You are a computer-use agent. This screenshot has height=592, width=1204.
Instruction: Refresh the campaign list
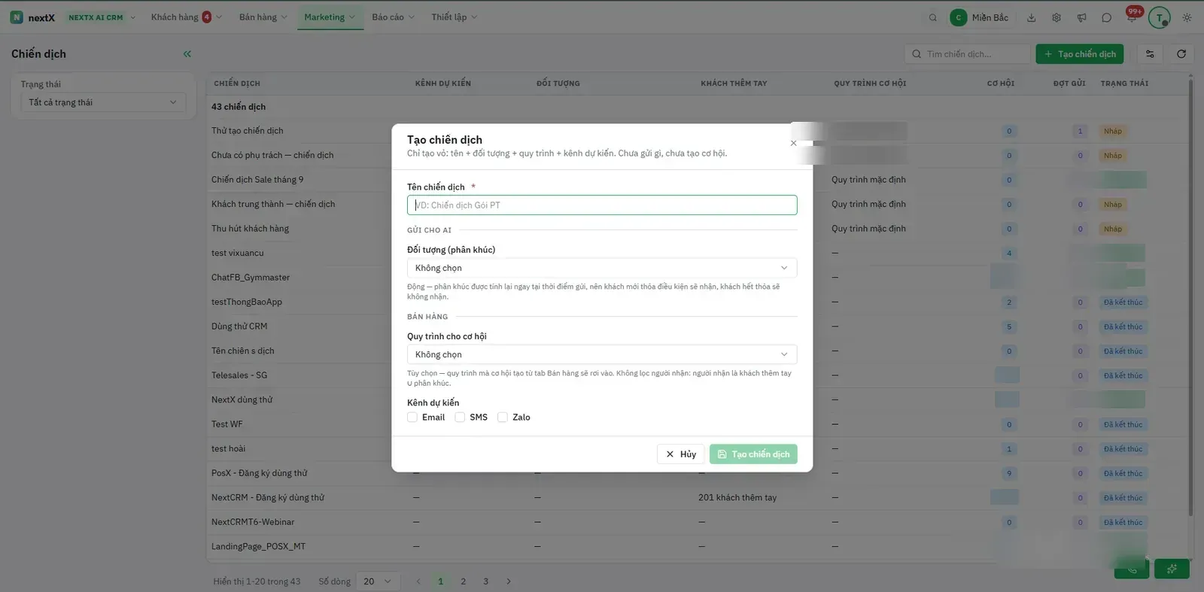click(x=1181, y=54)
